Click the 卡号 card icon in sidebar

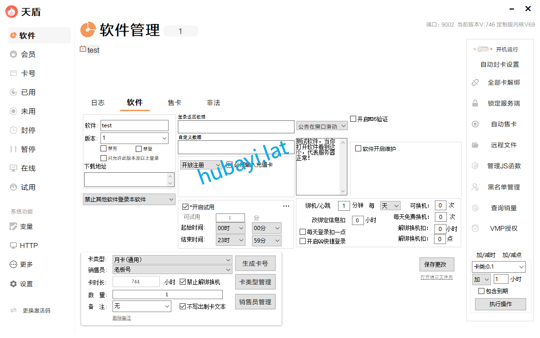pyautogui.click(x=13, y=73)
